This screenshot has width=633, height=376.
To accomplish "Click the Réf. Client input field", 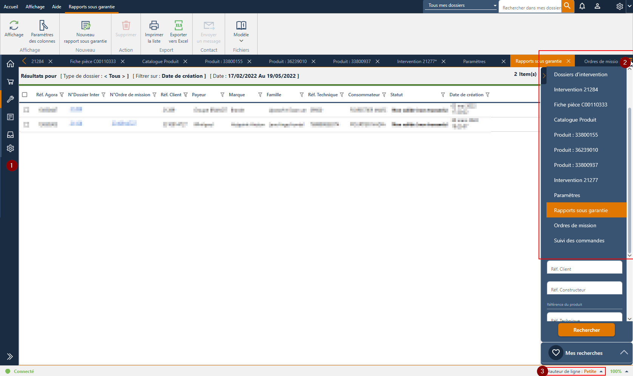I will point(584,267).
